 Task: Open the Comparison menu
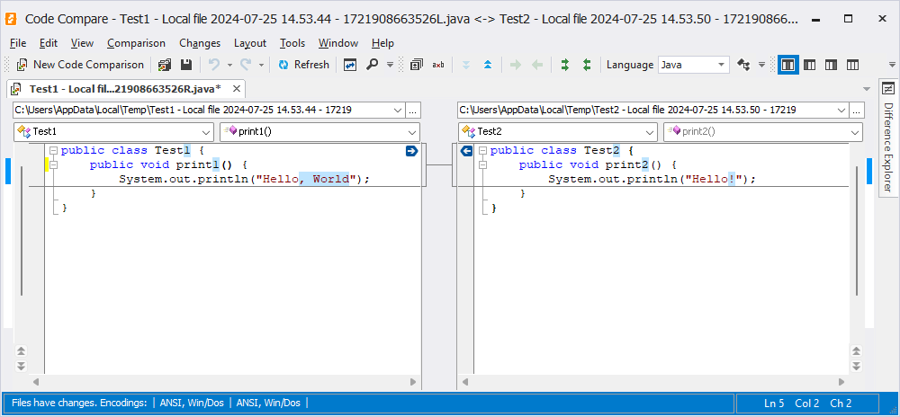(x=136, y=43)
